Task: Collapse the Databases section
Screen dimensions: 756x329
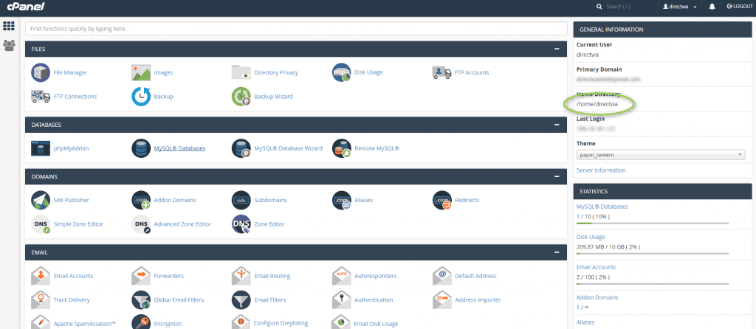Action: [x=556, y=125]
